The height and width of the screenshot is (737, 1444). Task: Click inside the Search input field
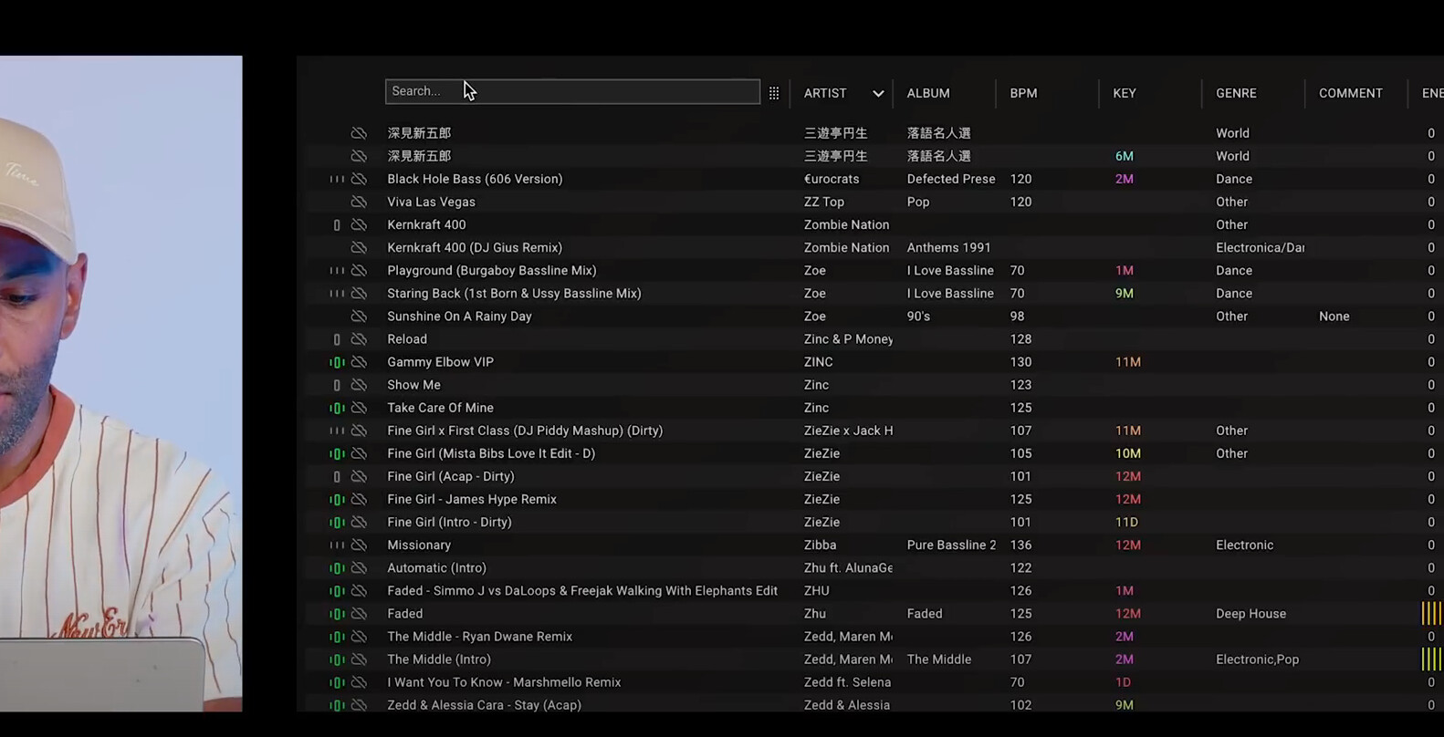pyautogui.click(x=572, y=91)
